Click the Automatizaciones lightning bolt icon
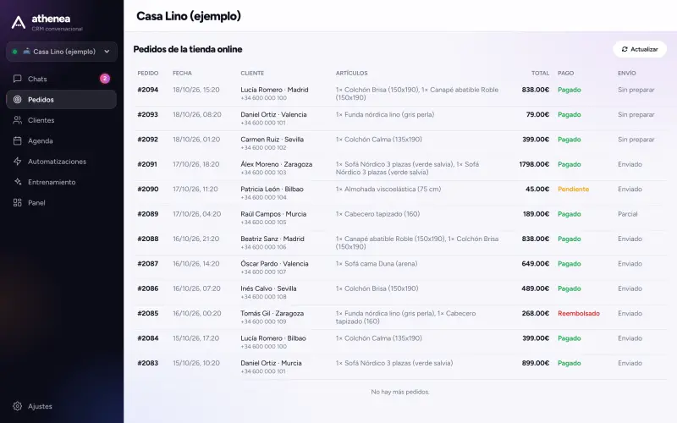Image resolution: width=677 pixels, height=423 pixels. [17, 162]
